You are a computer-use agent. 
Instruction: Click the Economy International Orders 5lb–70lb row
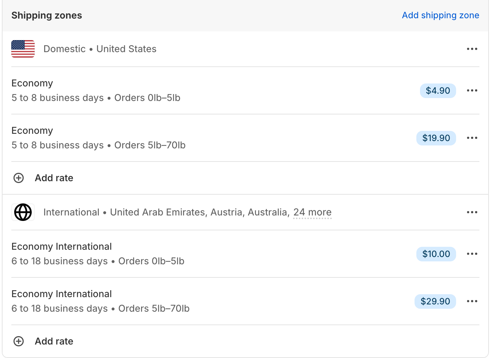point(100,301)
